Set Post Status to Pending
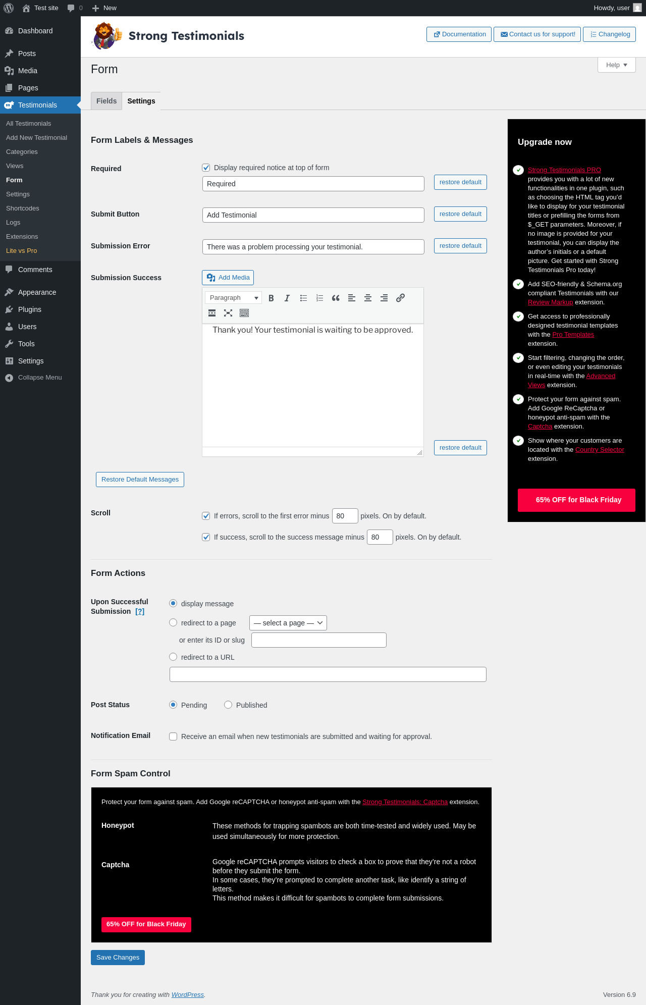Viewport: 646px width, 1005px height. 173,705
